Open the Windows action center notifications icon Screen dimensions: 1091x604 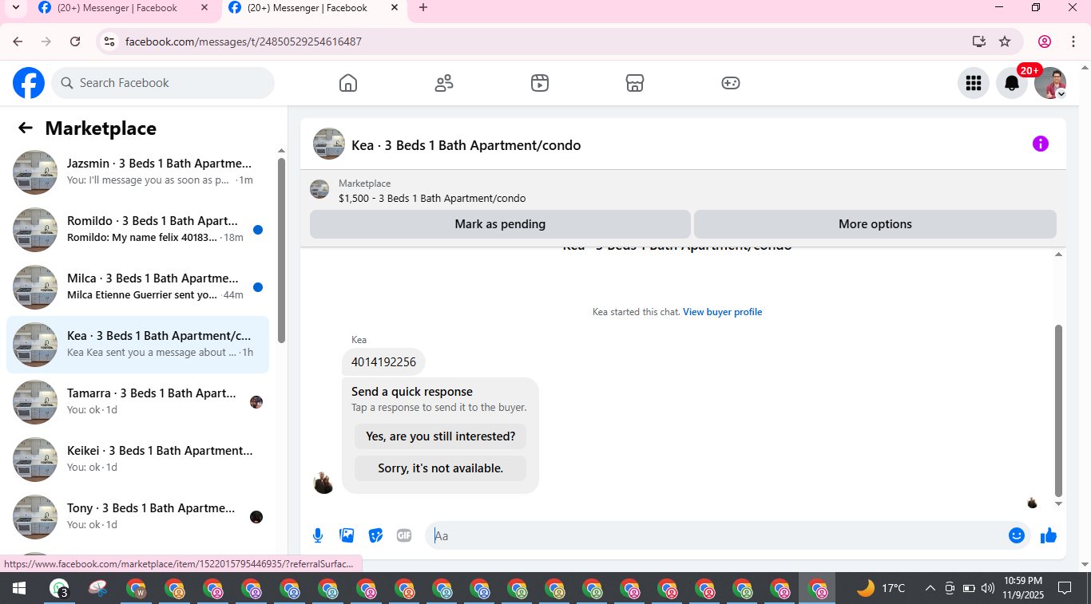tap(1065, 589)
